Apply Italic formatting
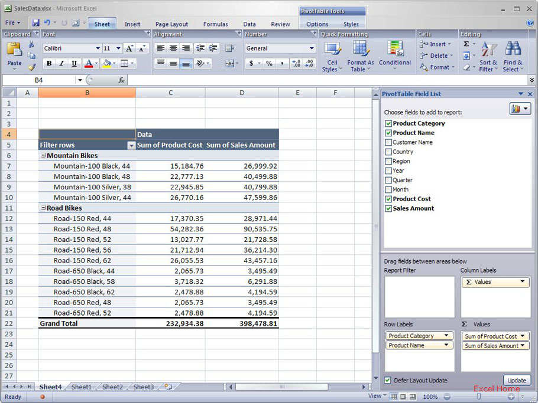 click(61, 64)
